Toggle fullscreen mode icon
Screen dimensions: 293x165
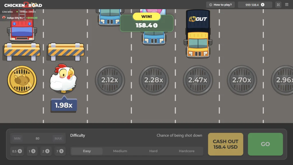tap(278, 5)
